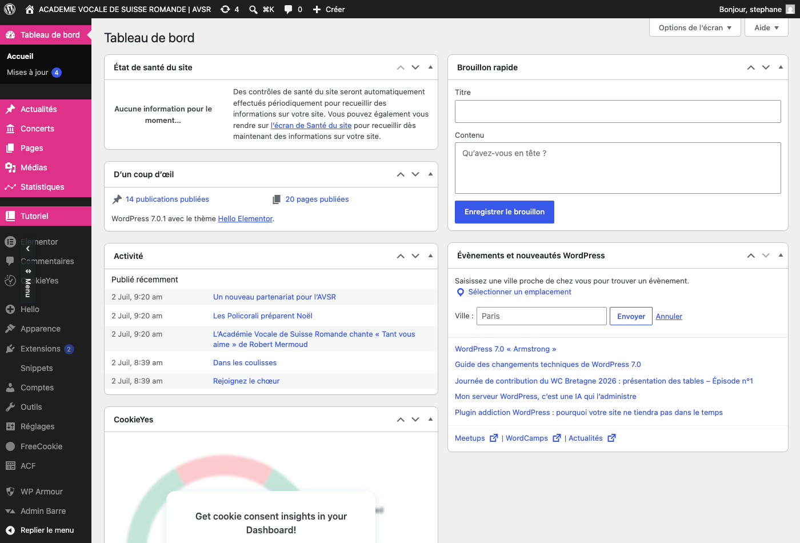The height and width of the screenshot is (543, 800).
Task: Open WordPress 7.0 « Armstrong » news link
Action: coord(505,349)
